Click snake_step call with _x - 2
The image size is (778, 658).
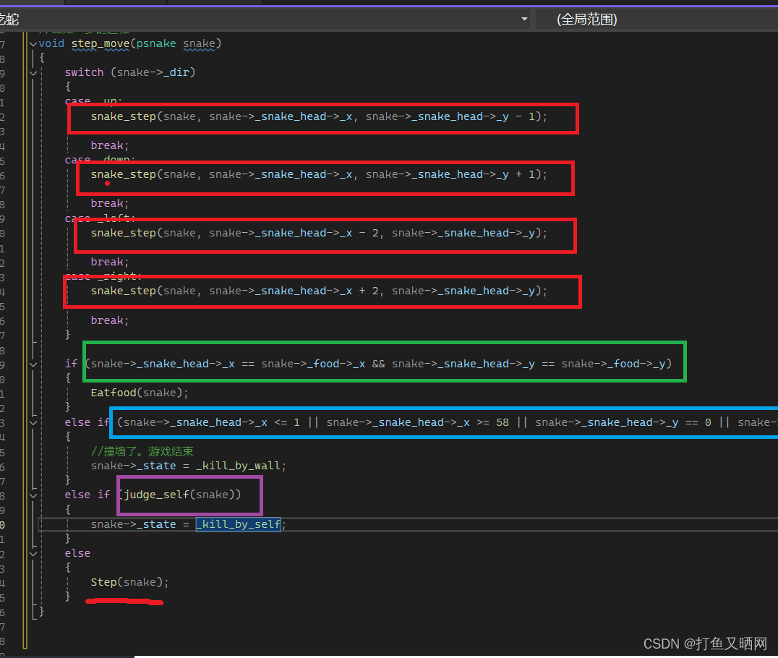pos(319,234)
